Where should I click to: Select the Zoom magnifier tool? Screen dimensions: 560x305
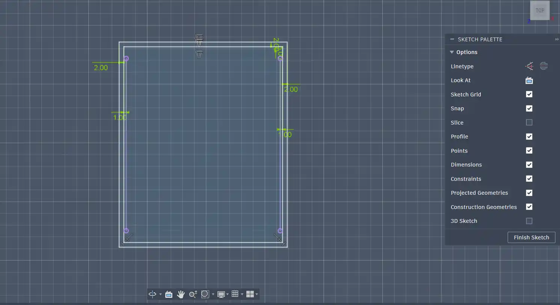pyautogui.click(x=193, y=294)
